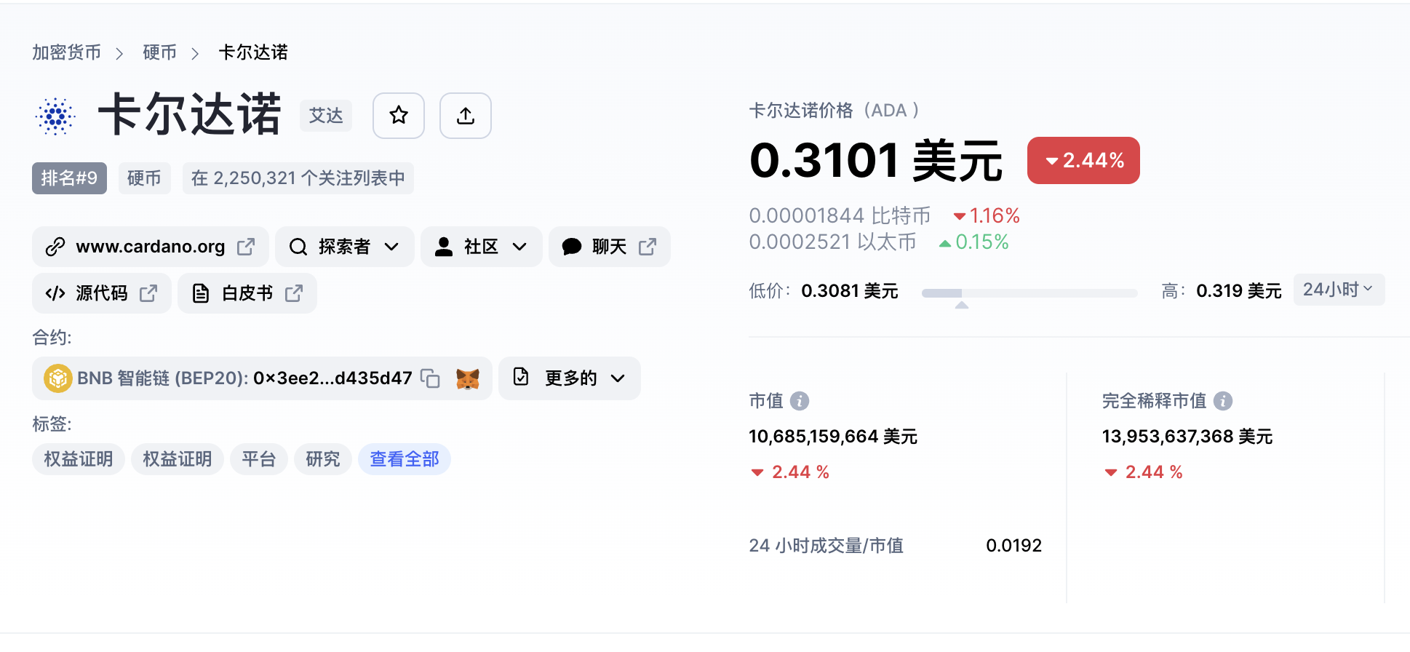Image resolution: width=1410 pixels, height=652 pixels.
Task: Click the market cap info icon
Action: tap(800, 401)
